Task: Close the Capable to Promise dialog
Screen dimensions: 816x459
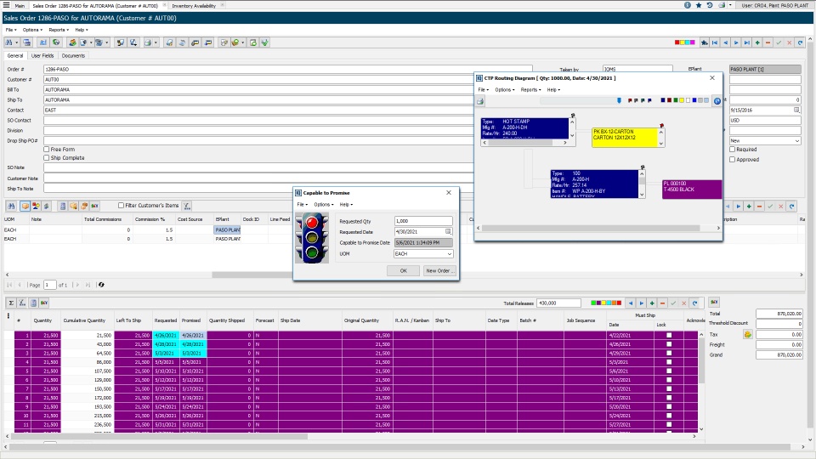Action: click(x=449, y=193)
